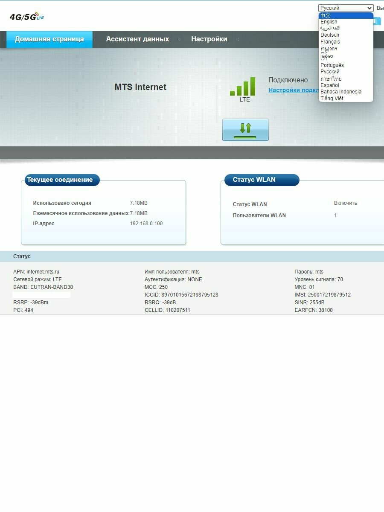Open the Домашняя страница tab
The width and height of the screenshot is (384, 512).
pos(49,39)
